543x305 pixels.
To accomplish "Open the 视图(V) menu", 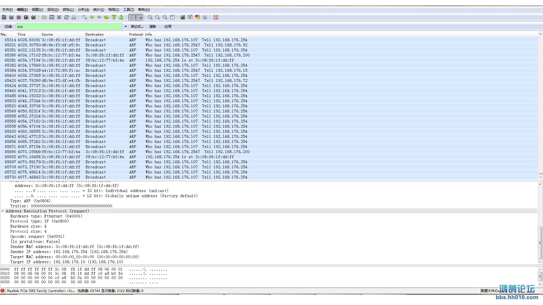I will click(37, 10).
